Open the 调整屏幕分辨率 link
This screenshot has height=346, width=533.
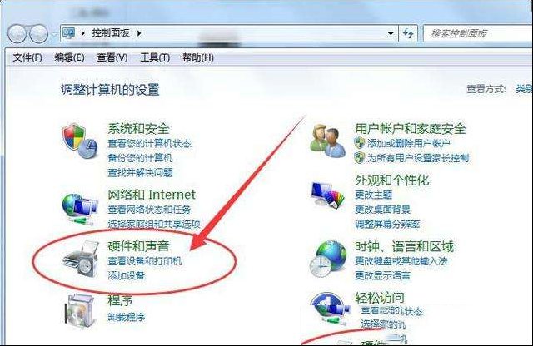[387, 224]
